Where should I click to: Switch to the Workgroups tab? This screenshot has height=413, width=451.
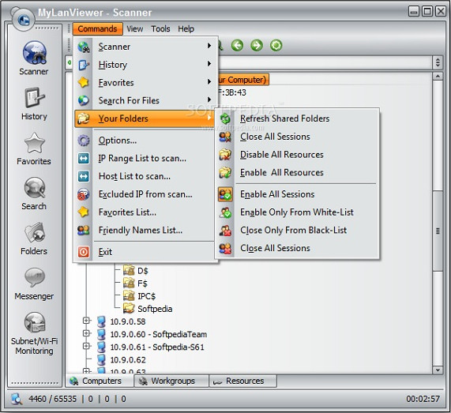(x=171, y=381)
